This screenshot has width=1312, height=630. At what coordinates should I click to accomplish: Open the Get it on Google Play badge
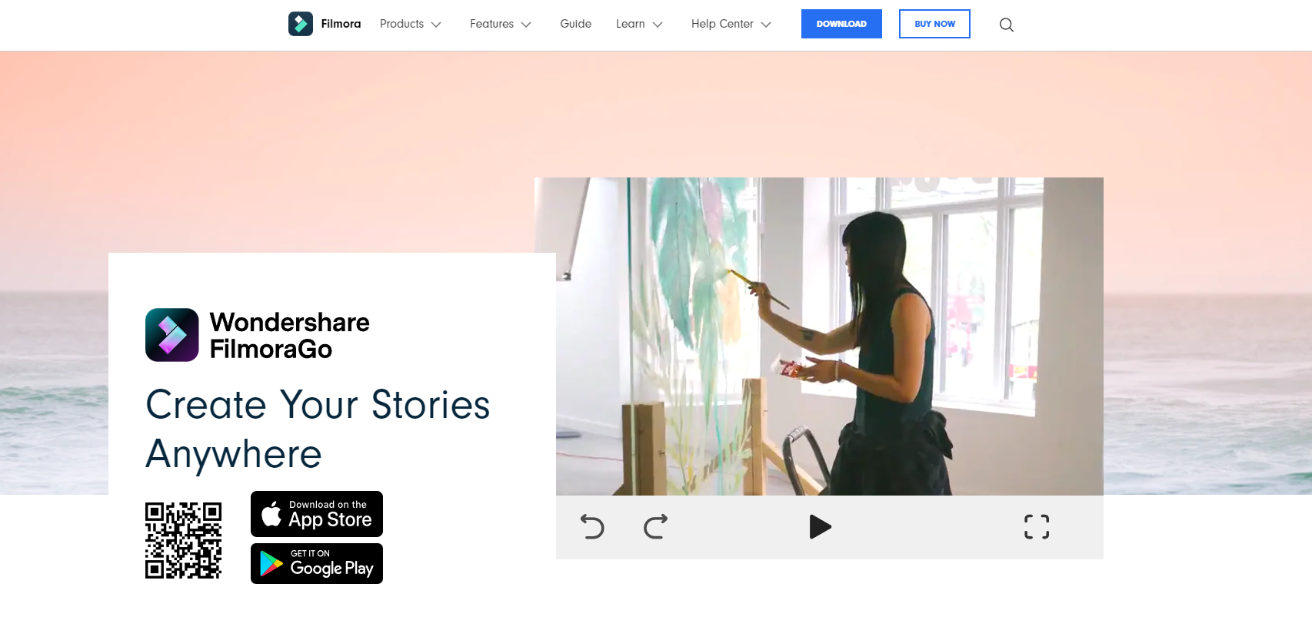point(317,564)
